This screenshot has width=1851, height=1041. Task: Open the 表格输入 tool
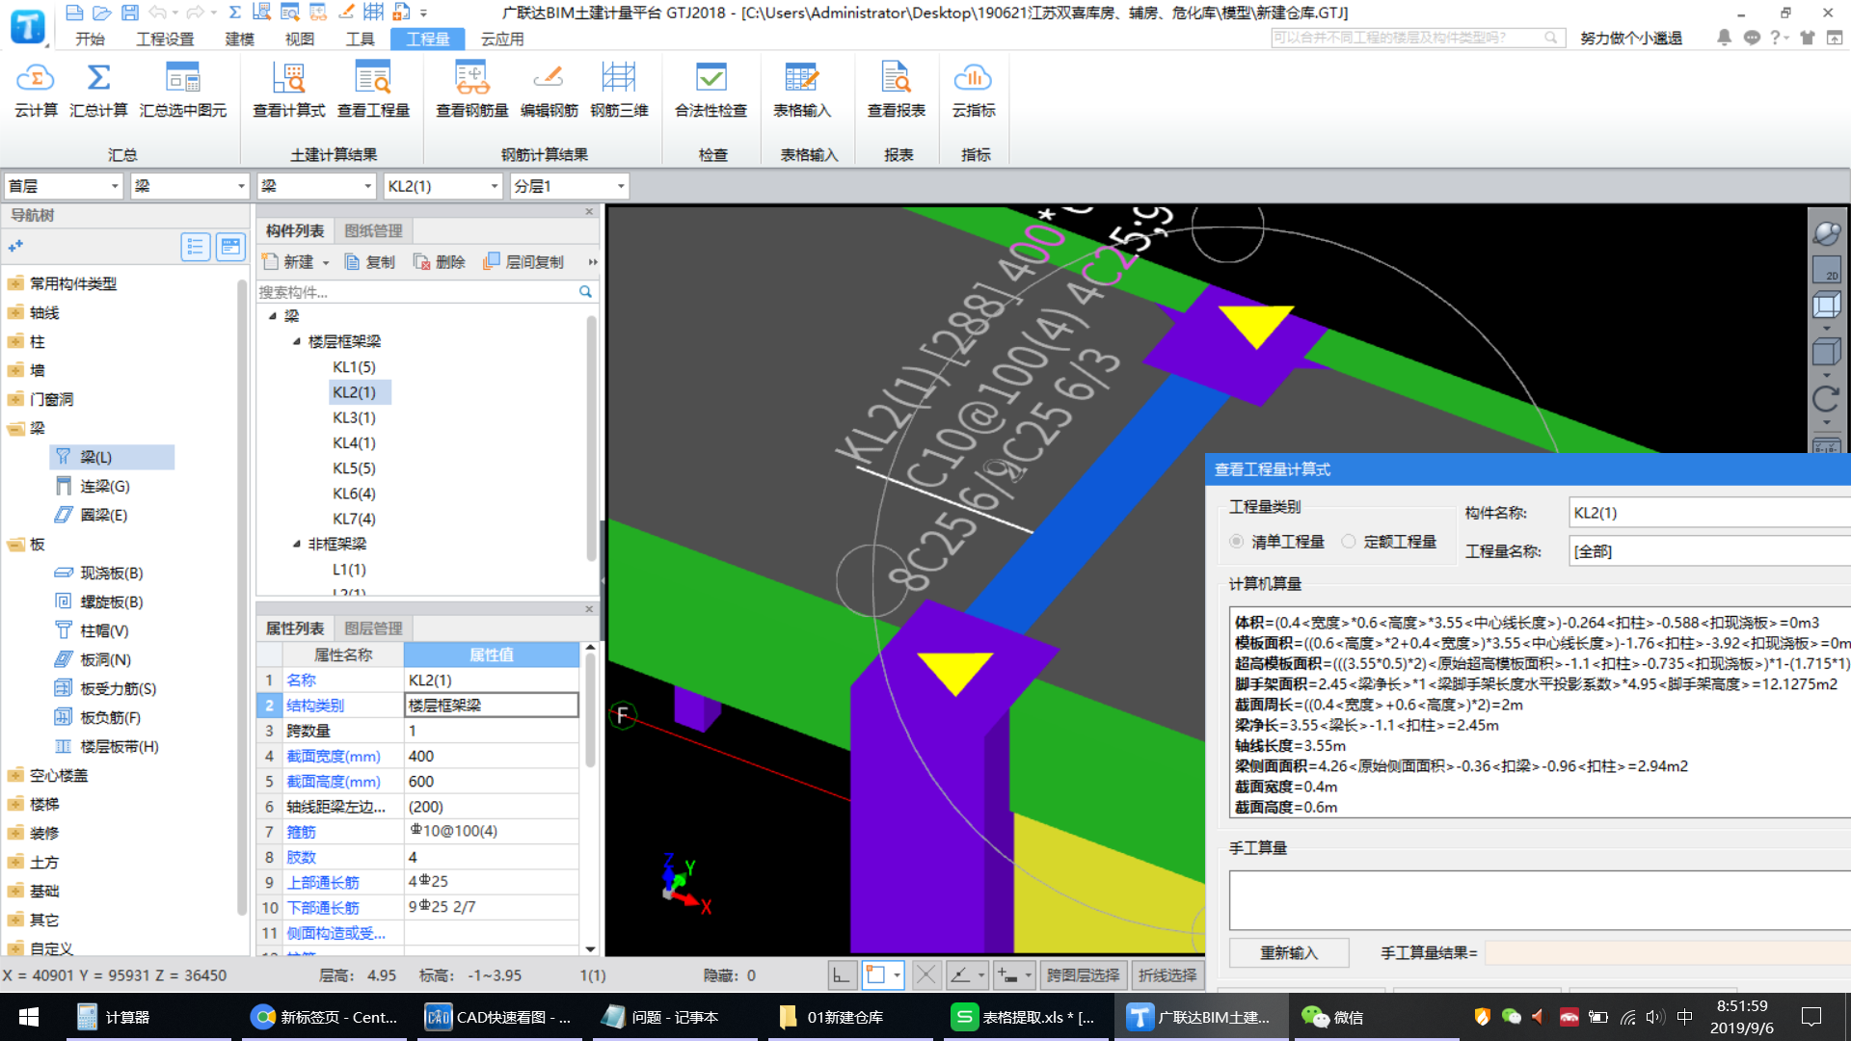(x=801, y=90)
